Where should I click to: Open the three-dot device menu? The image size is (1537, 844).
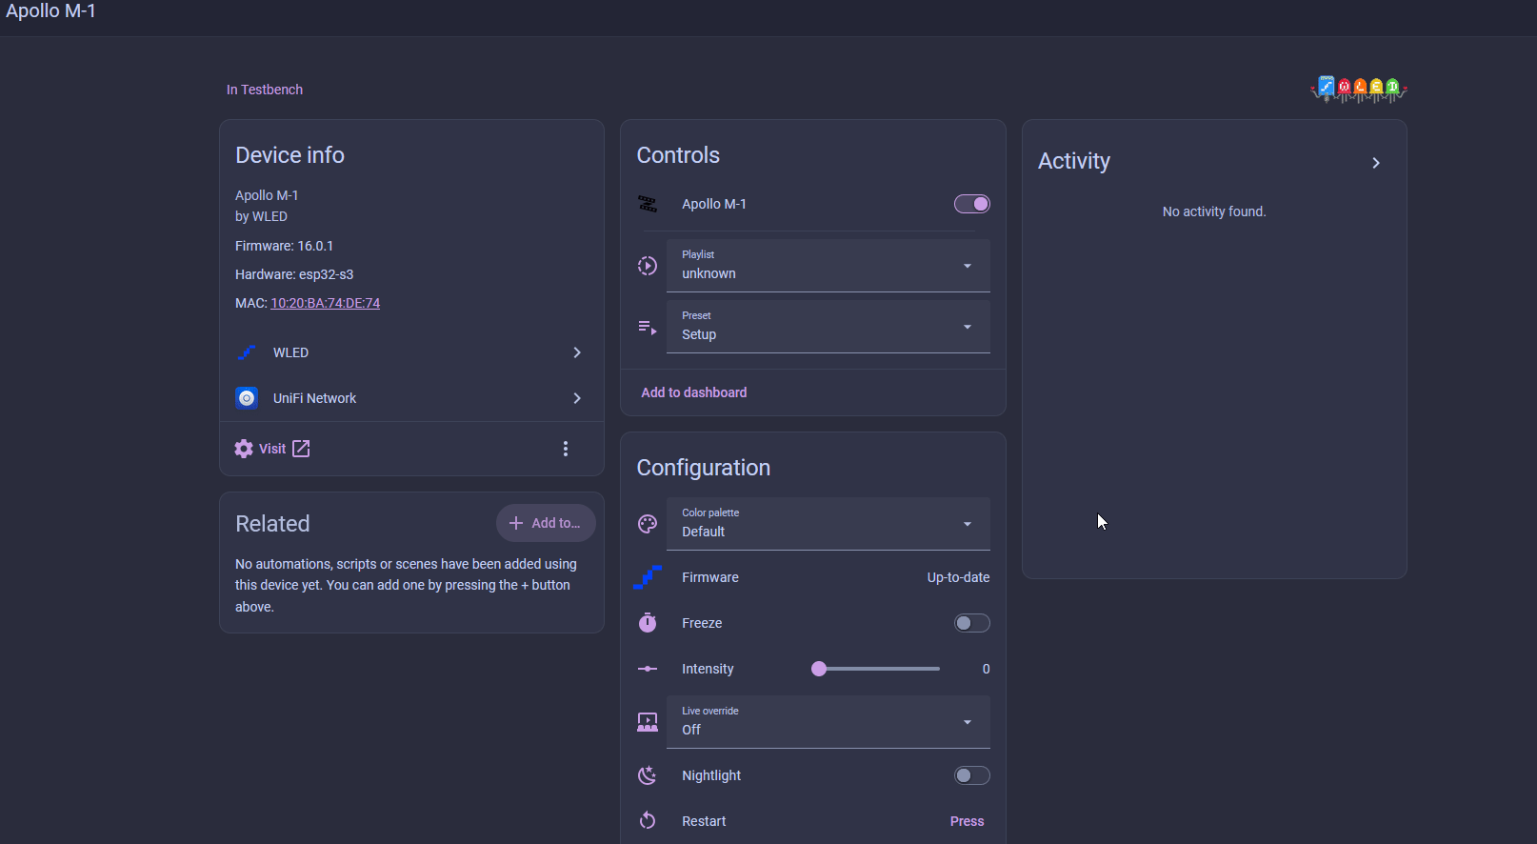pos(566,449)
